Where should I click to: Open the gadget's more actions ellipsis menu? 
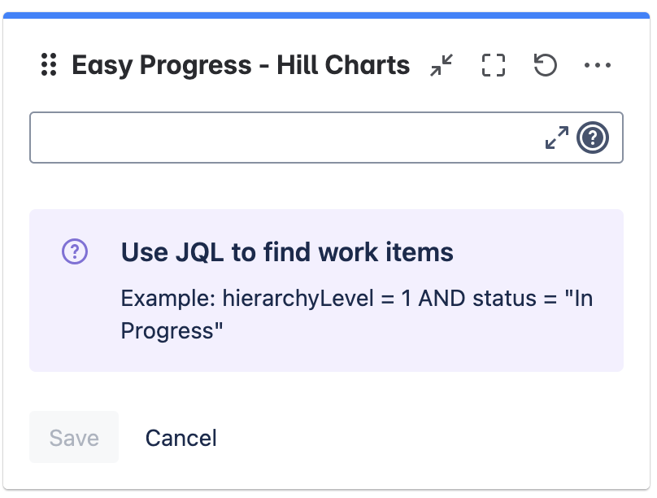click(x=597, y=65)
